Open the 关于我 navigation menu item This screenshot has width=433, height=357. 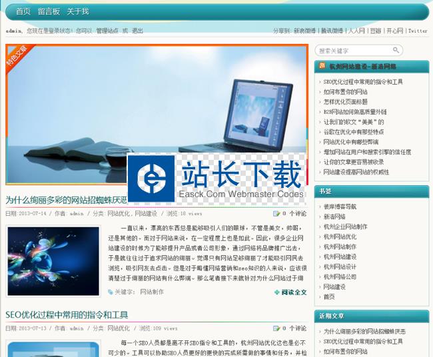[78, 11]
